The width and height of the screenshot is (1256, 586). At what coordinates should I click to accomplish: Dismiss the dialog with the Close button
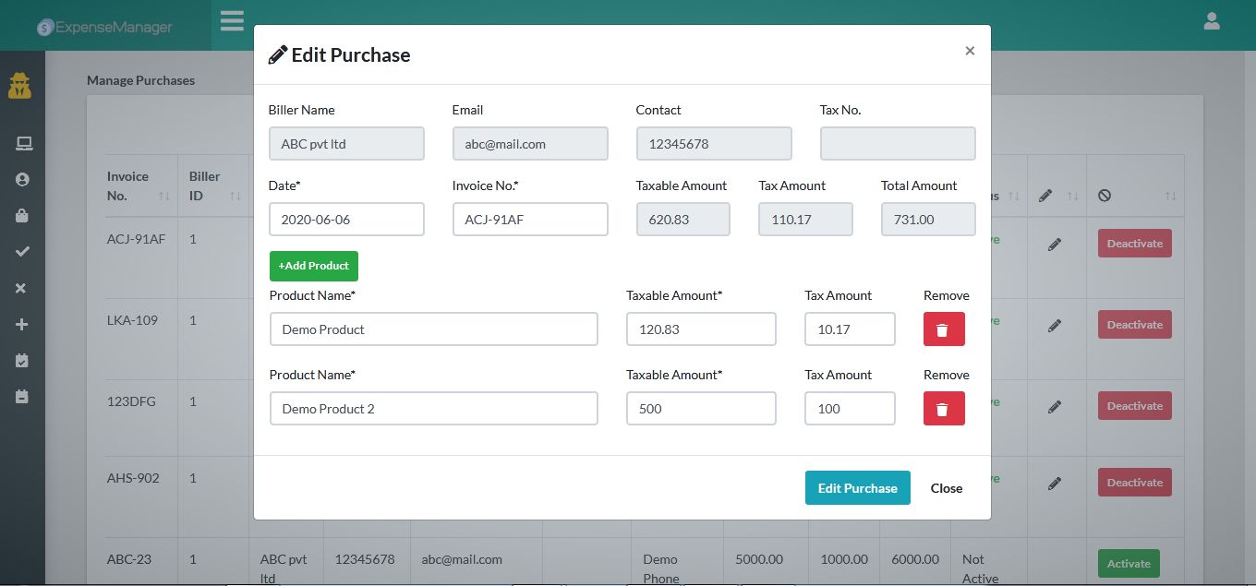(947, 488)
